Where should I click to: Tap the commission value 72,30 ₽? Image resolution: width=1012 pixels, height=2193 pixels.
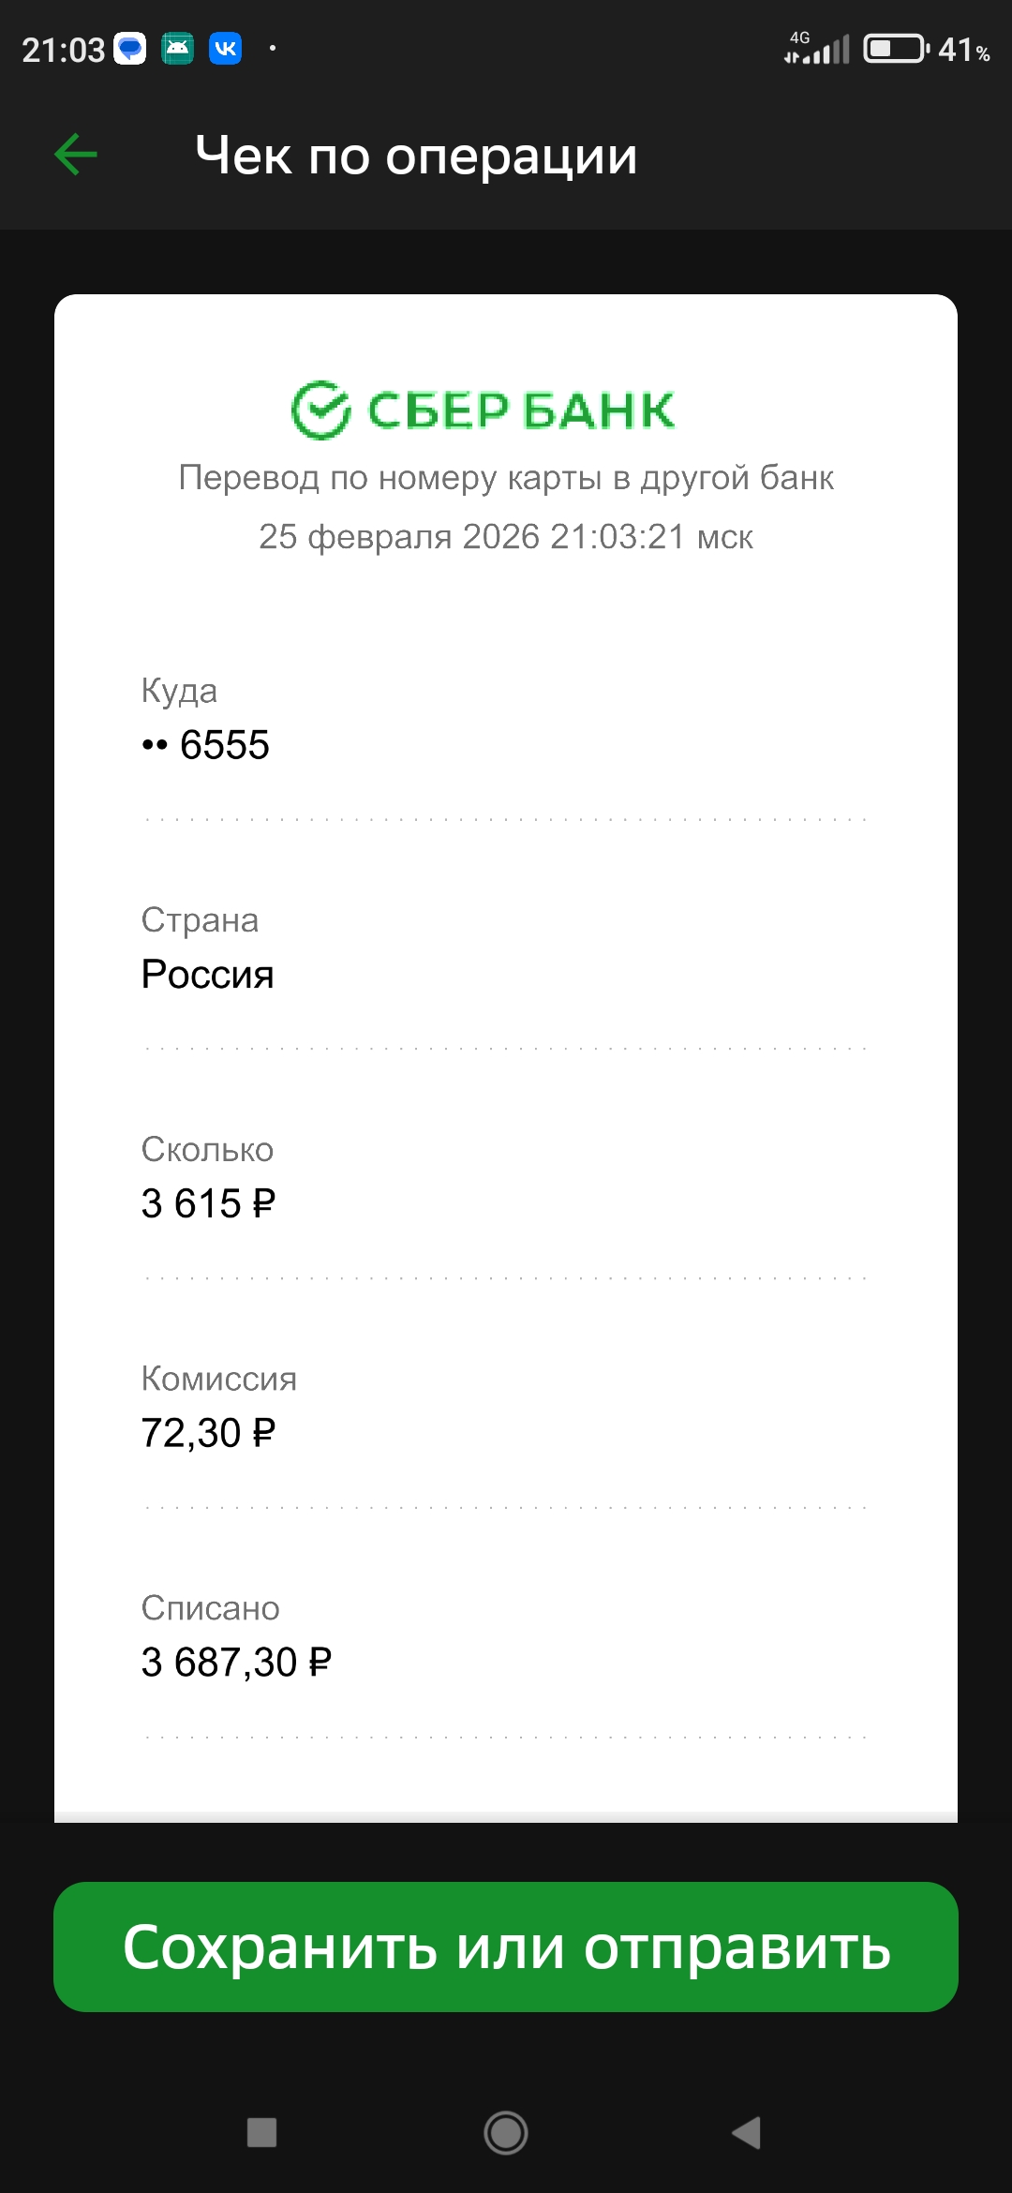tap(208, 1434)
